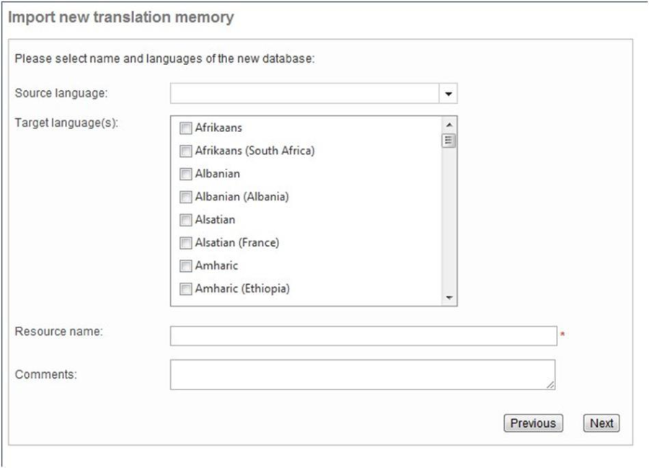Toggle the Alsatian checkbox
Viewport: 649px width, 468px height.
pos(185,220)
